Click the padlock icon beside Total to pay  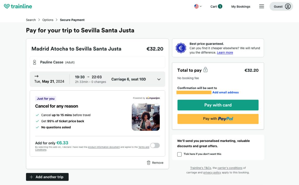[x=205, y=70]
